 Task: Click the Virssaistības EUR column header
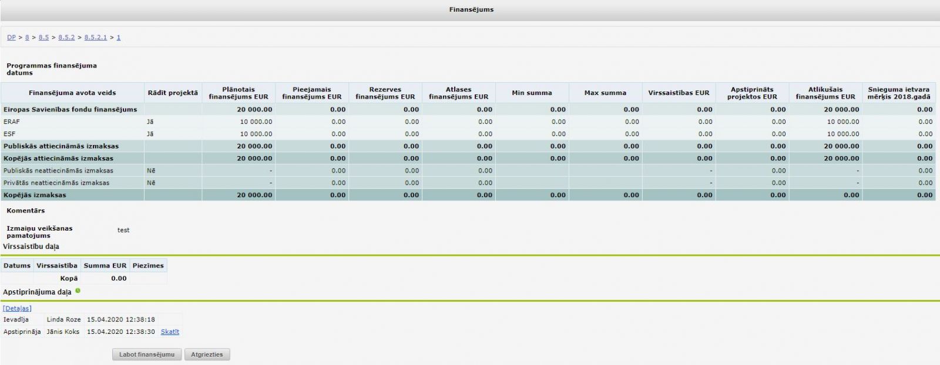tap(679, 93)
